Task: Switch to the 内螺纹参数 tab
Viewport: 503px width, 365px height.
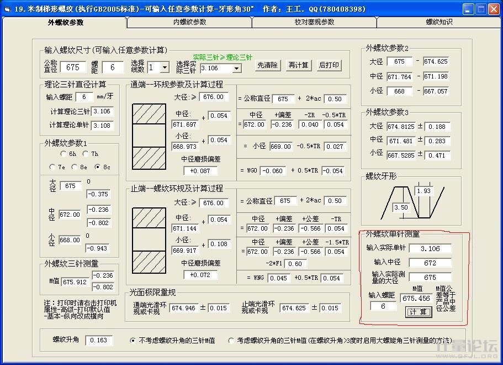Action: [189, 22]
